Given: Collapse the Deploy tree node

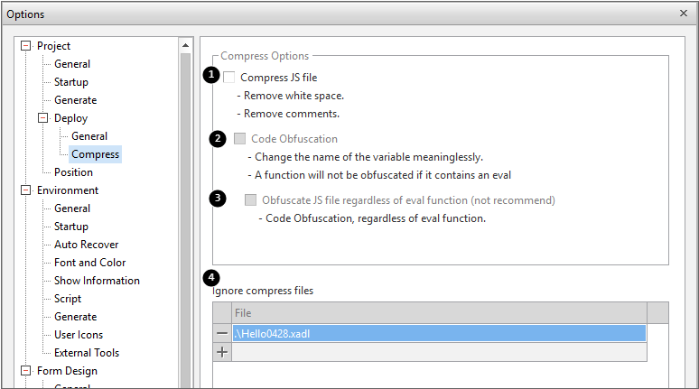Looking at the screenshot, I should point(42,118).
